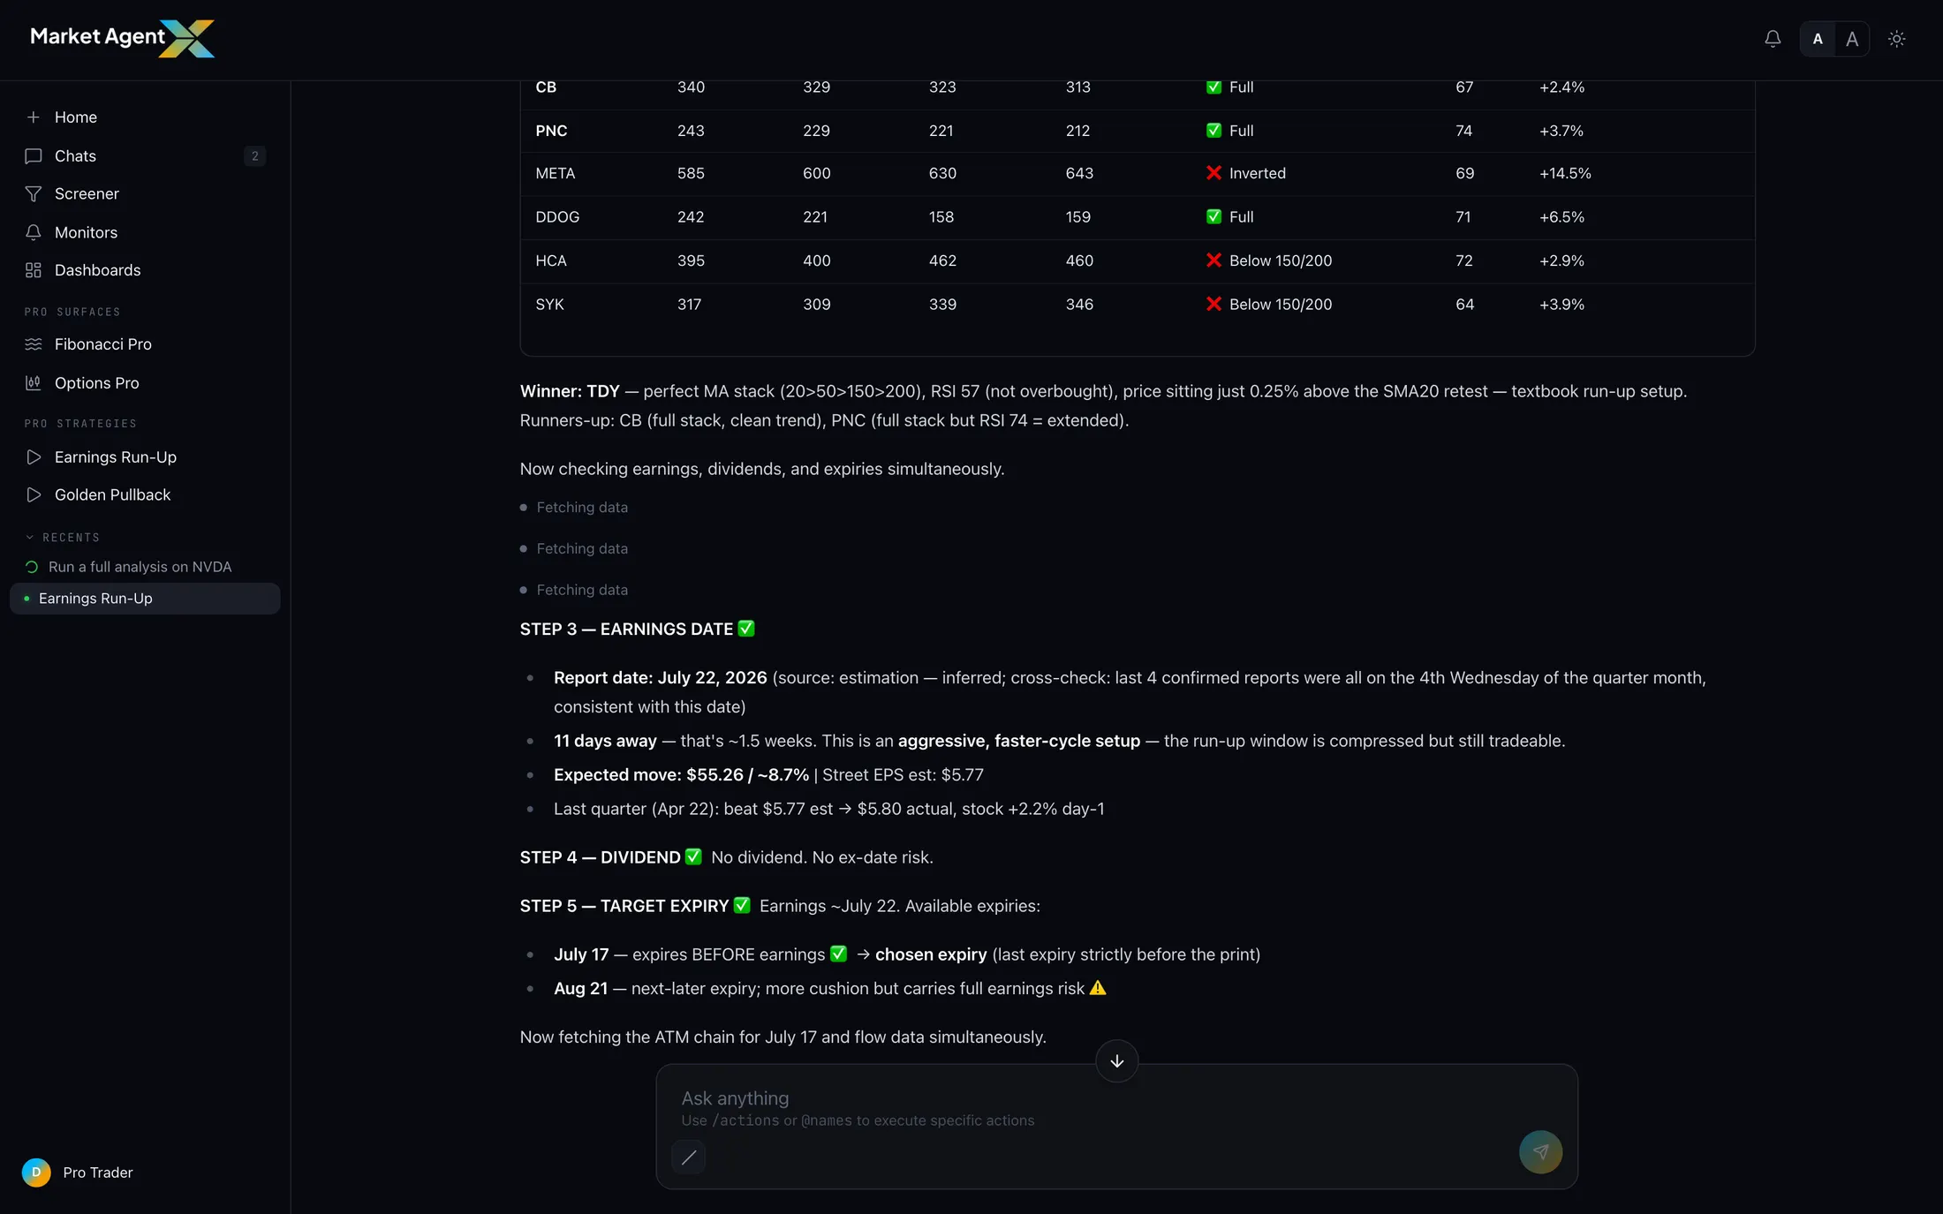Image resolution: width=1943 pixels, height=1214 pixels.
Task: Click the META Inverted red X icon
Action: click(x=1213, y=173)
